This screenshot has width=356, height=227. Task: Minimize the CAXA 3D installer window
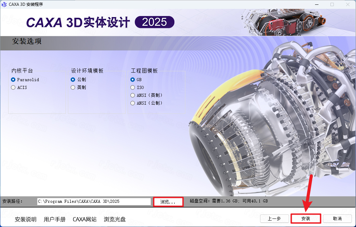pyautogui.click(x=317, y=4)
